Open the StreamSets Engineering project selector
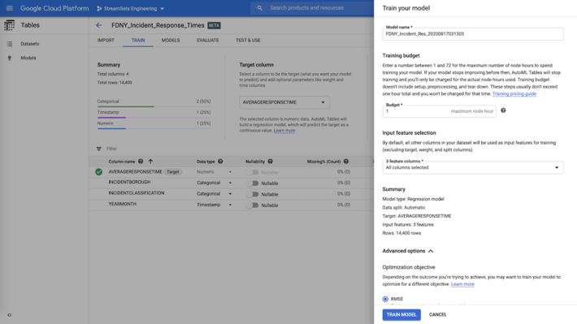The image size is (577, 324). [131, 8]
